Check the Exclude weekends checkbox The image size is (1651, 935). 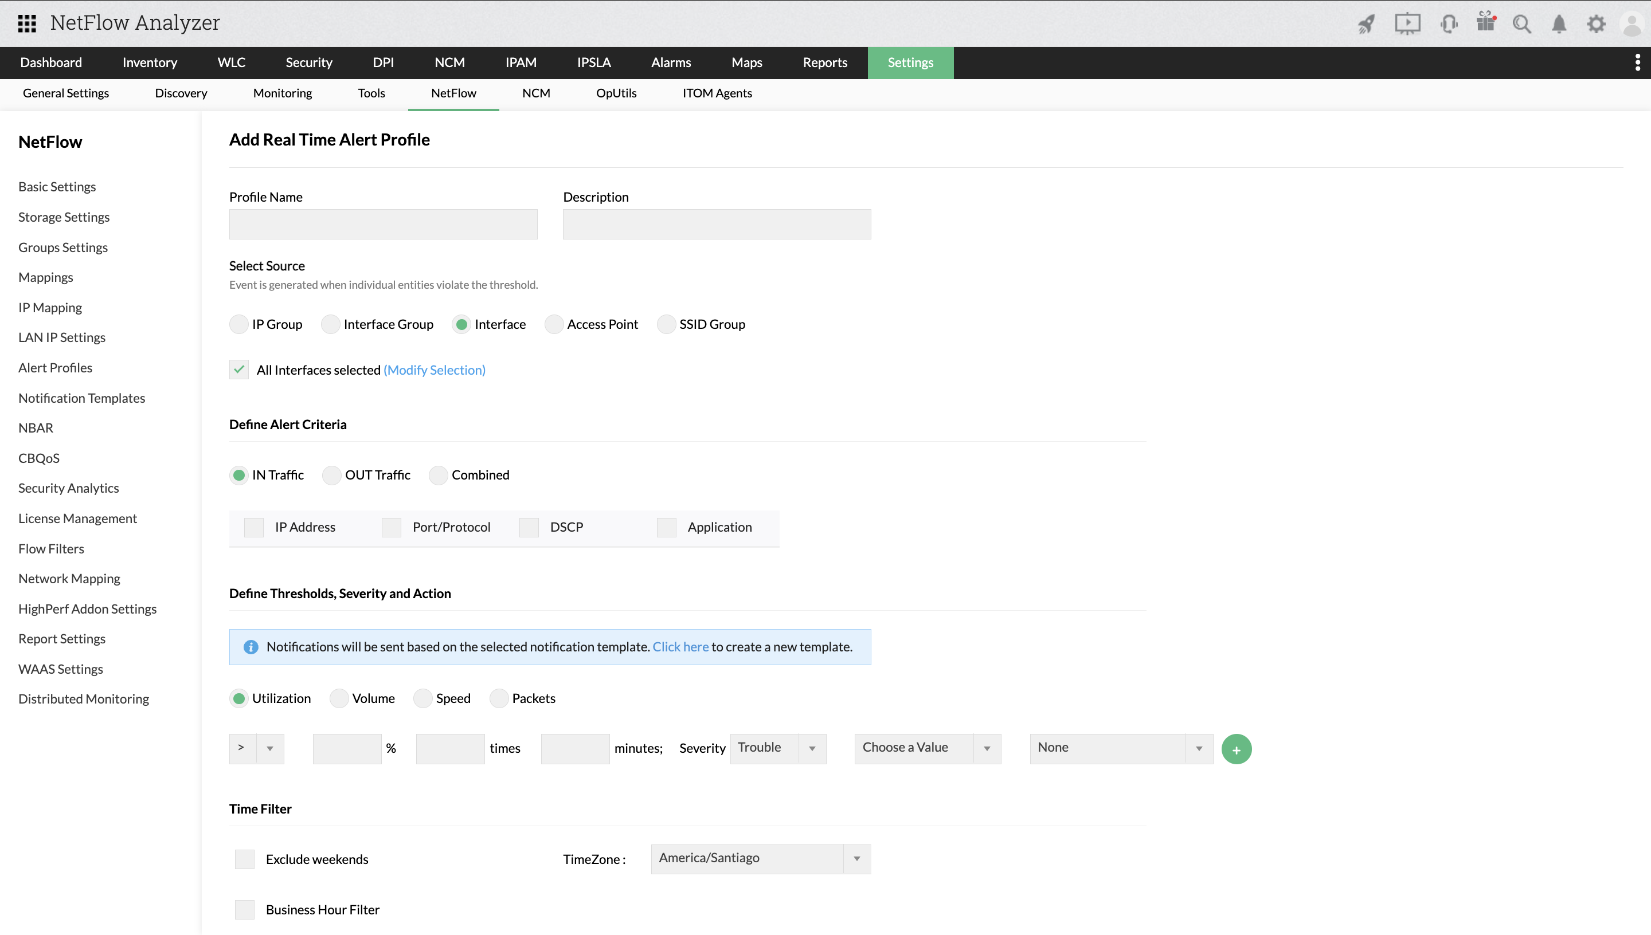point(245,859)
